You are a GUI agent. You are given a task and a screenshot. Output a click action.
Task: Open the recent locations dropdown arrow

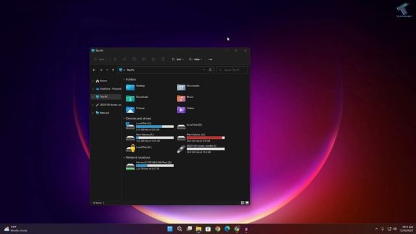click(x=107, y=70)
